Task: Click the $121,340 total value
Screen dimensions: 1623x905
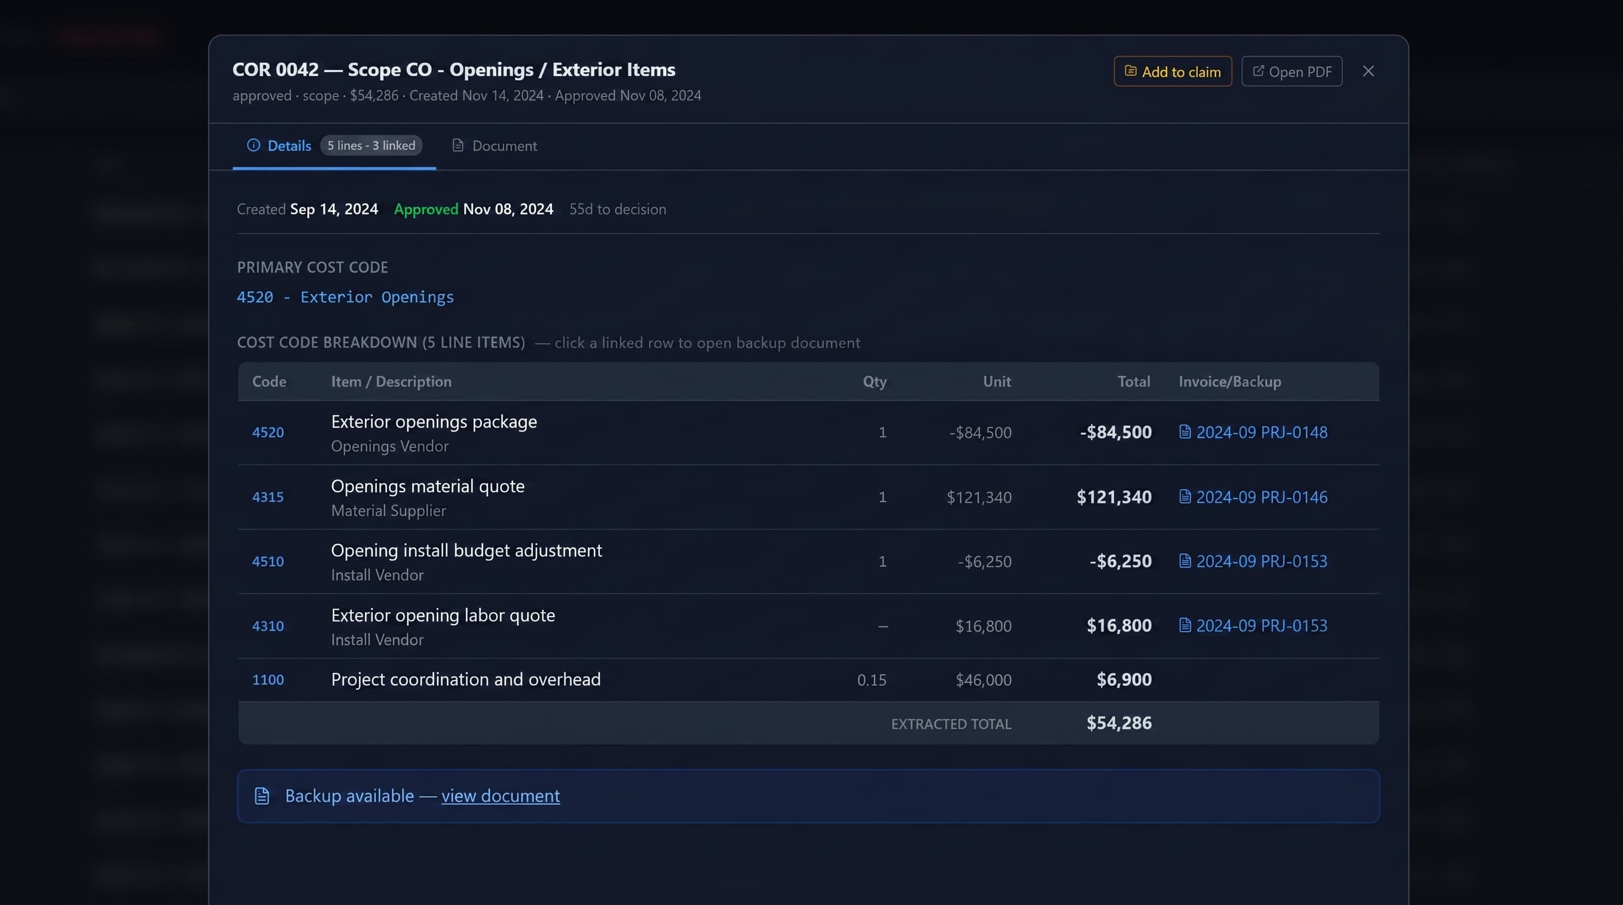Action: [x=1114, y=497]
